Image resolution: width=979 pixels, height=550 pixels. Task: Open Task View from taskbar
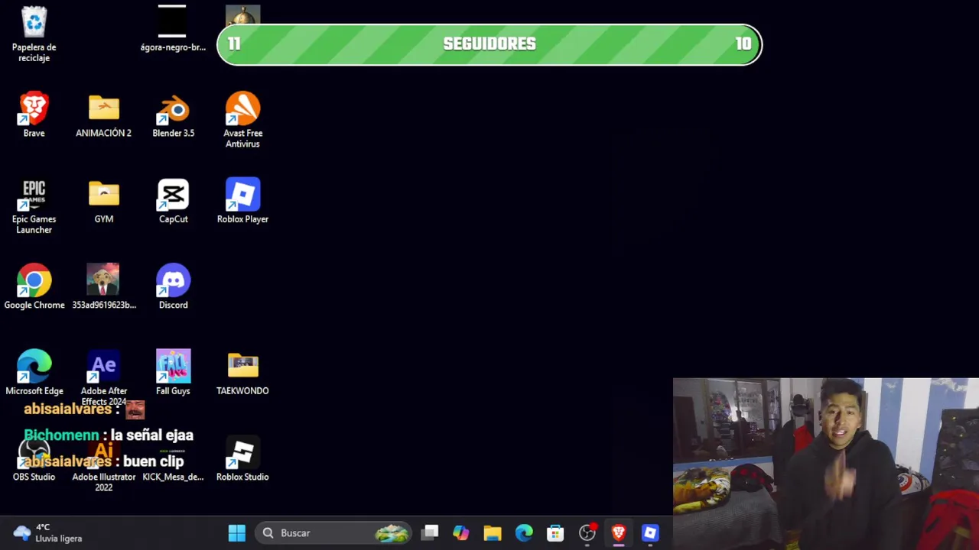[431, 533]
